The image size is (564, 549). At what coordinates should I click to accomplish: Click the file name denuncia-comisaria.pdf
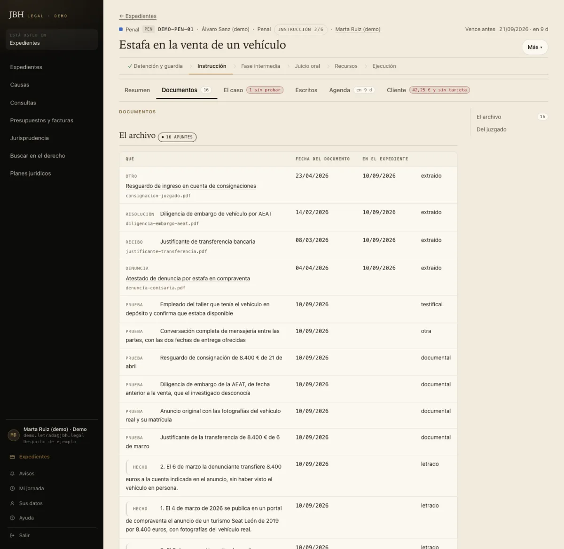[156, 288]
